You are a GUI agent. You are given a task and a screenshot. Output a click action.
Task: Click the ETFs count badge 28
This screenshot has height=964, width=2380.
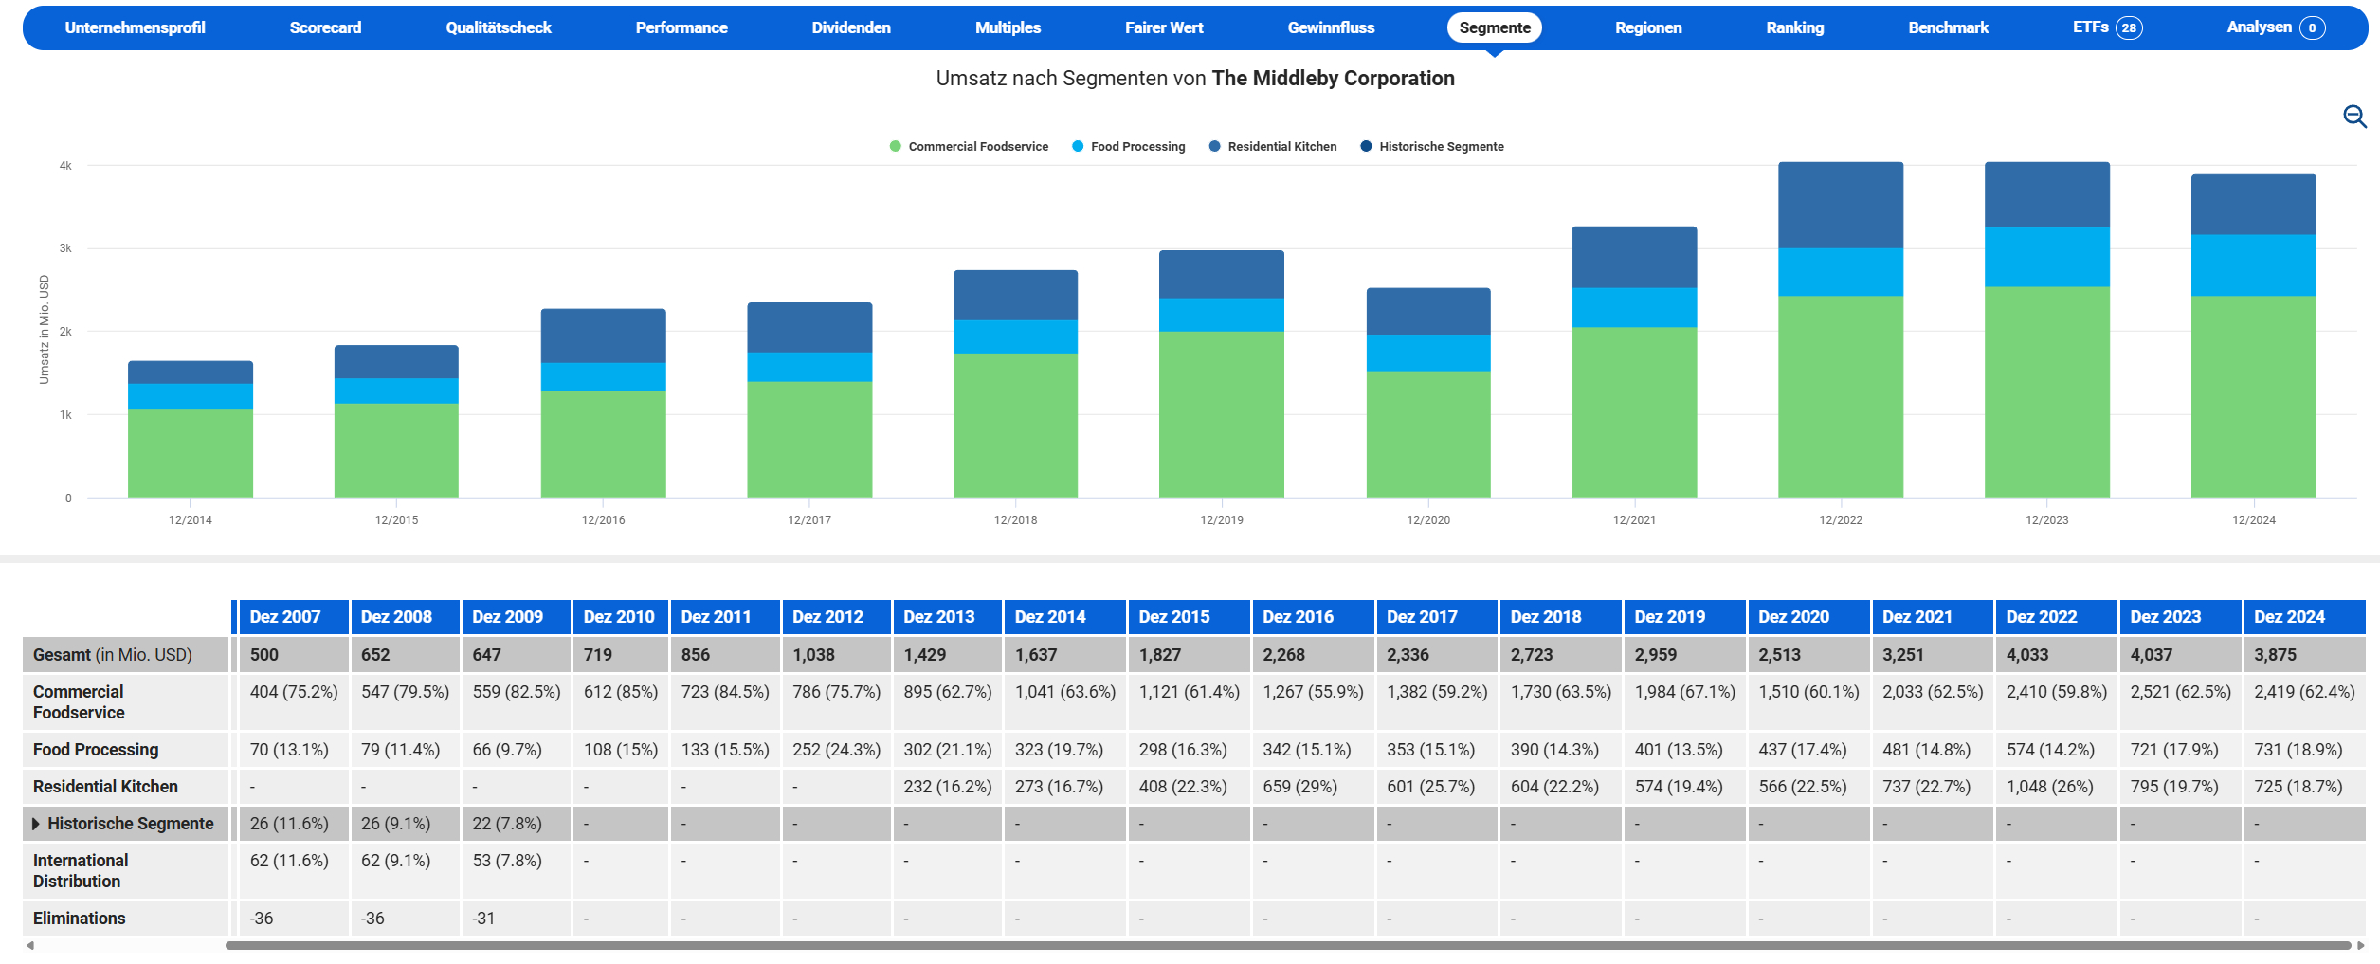pyautogui.click(x=2129, y=27)
